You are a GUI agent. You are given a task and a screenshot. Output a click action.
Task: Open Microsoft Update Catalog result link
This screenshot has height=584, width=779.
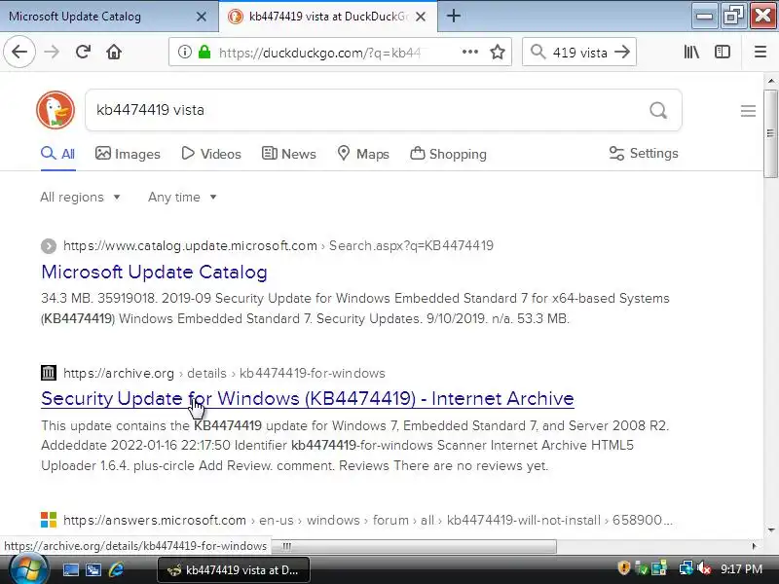coord(154,273)
